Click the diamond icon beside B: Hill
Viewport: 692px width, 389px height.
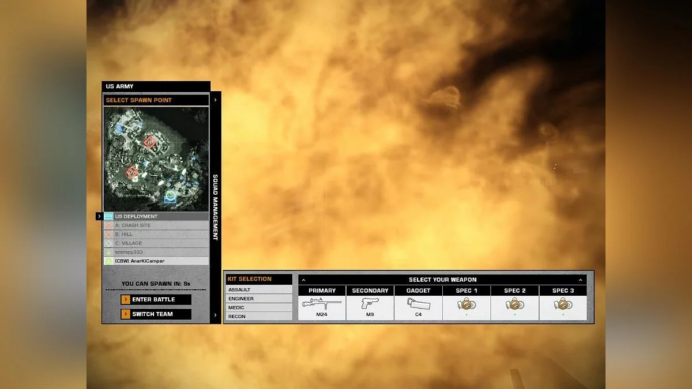[x=108, y=235]
